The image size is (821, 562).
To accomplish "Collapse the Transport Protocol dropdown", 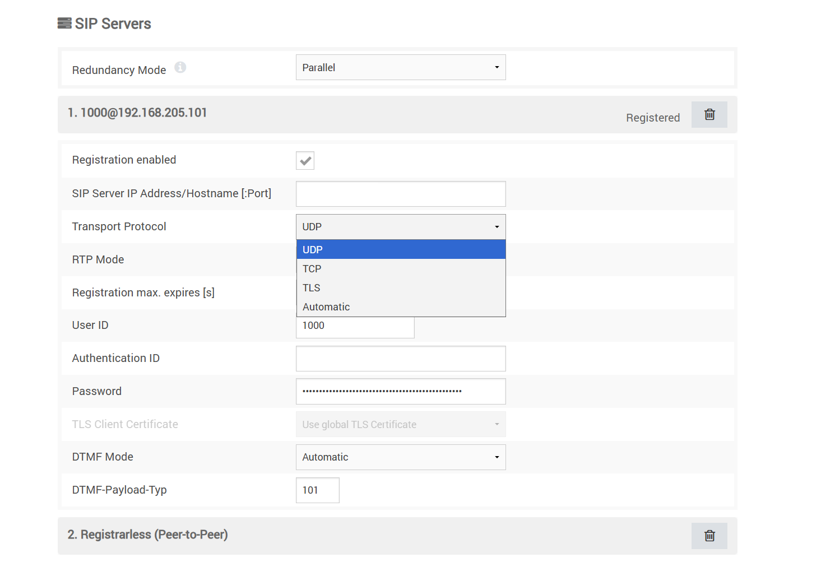I will pos(400,227).
